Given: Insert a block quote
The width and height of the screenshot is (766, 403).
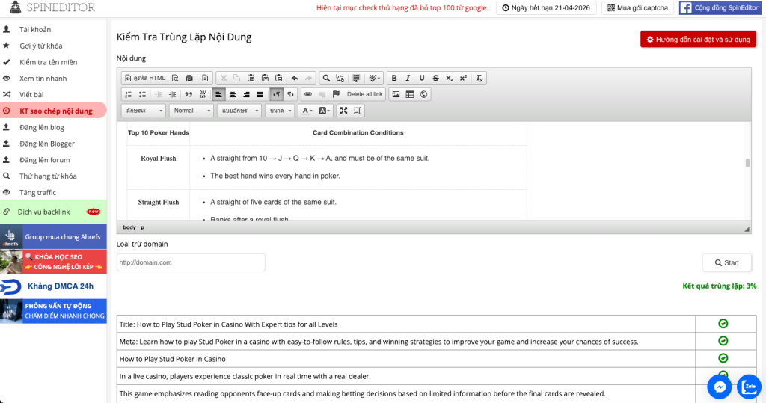Looking at the screenshot, I should [x=189, y=94].
